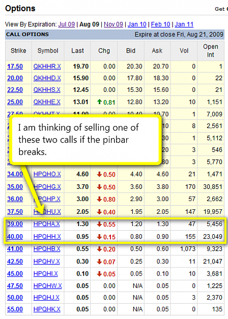Click the Open Int column header
The height and width of the screenshot is (319, 228).
(211, 51)
